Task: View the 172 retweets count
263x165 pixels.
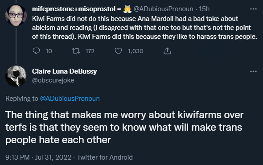Action: tap(90, 51)
